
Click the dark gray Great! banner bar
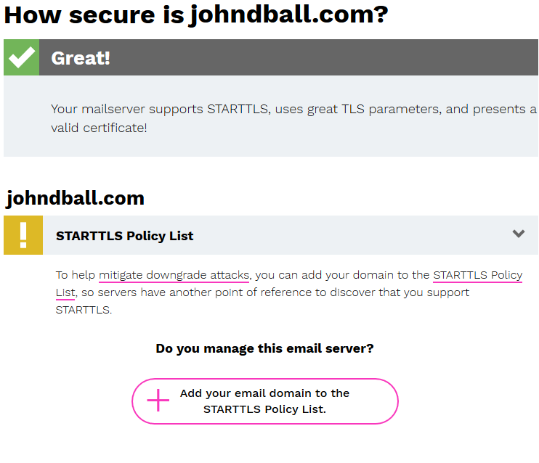pos(288,57)
